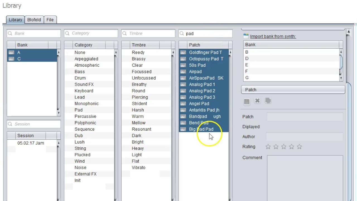The width and height of the screenshot is (357, 201).
Task: Click the keyboard icon beside Analog Pad 1
Action: (183, 84)
